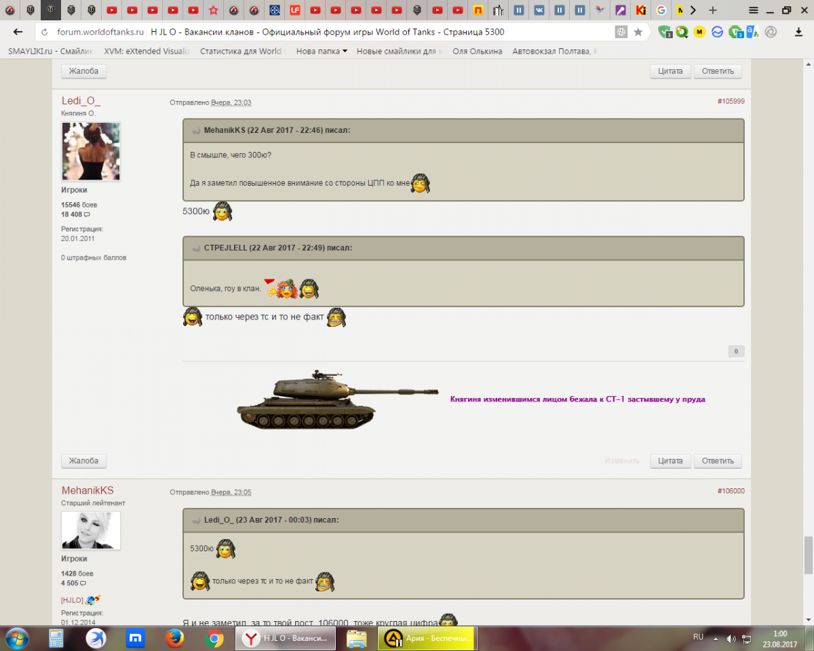
Task: Go back using the browser back arrow
Action: click(18, 32)
